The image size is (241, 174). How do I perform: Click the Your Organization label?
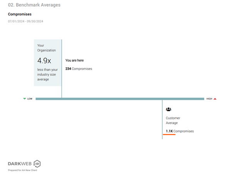point(46,48)
